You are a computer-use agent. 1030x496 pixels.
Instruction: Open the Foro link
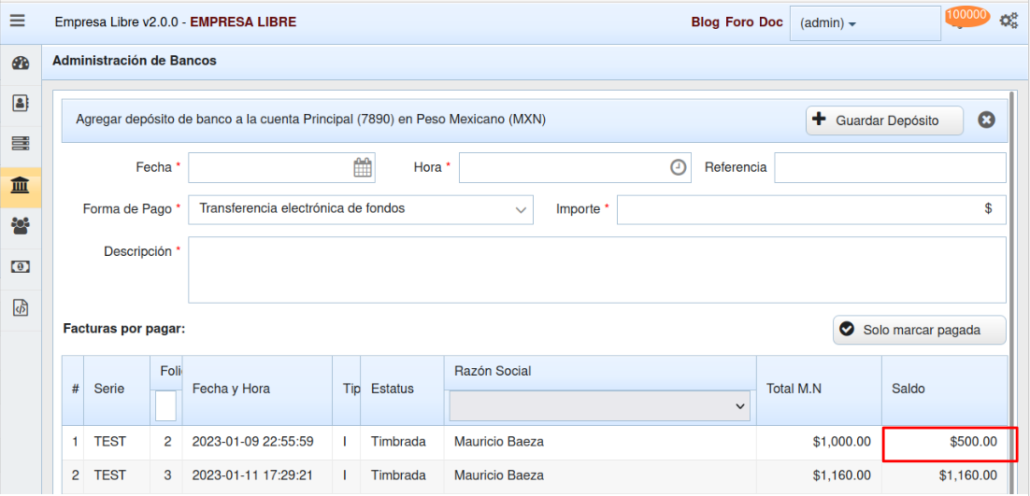pos(739,22)
